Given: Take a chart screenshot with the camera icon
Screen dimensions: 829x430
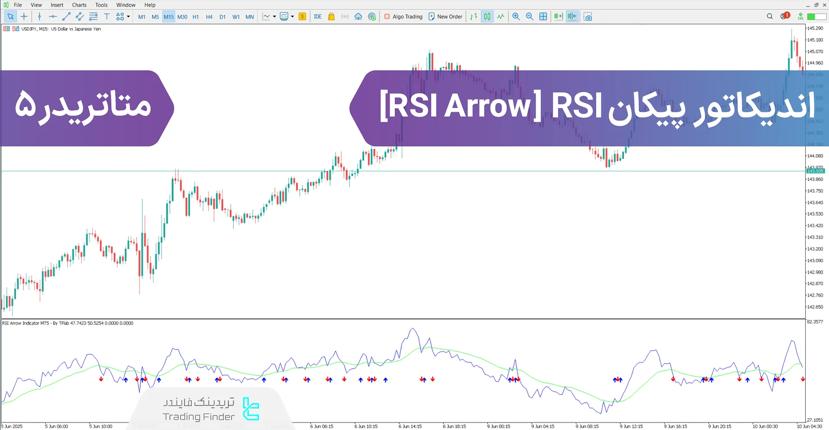Looking at the screenshot, I should [x=588, y=16].
